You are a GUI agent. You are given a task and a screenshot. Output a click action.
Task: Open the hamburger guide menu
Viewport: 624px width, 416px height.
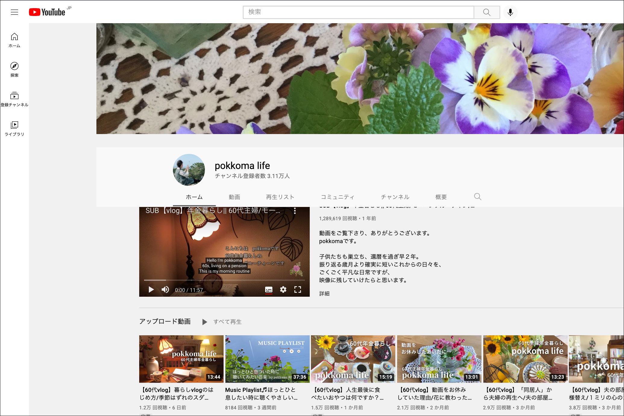pyautogui.click(x=14, y=12)
